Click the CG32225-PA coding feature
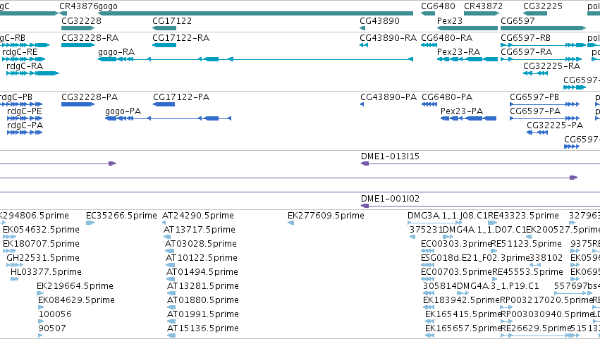The height and width of the screenshot is (339, 600). tap(537, 132)
